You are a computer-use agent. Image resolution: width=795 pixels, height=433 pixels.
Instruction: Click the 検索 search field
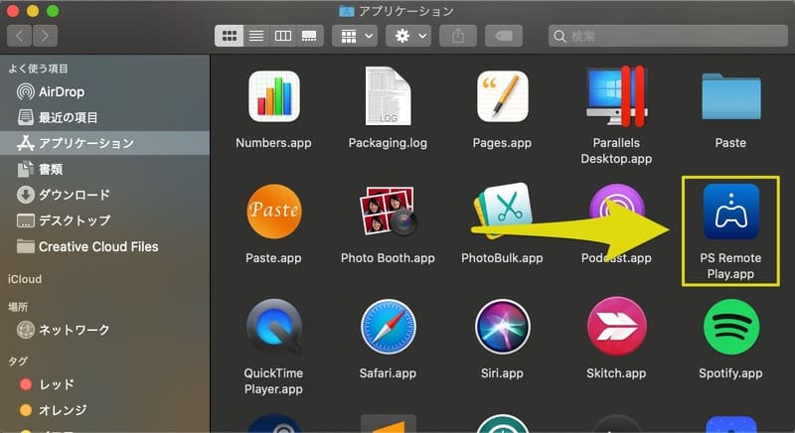tap(666, 36)
